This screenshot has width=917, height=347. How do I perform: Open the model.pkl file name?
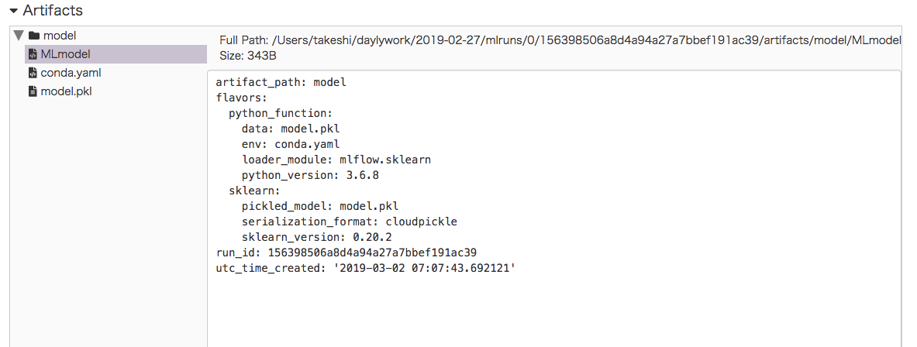click(x=67, y=91)
